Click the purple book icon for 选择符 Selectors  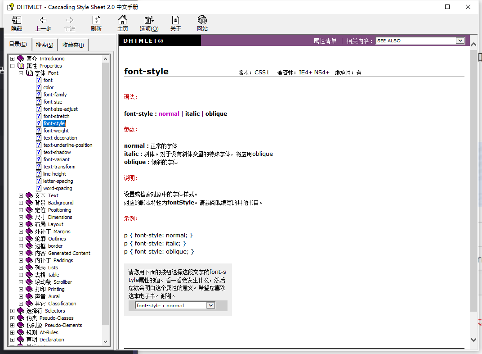tap(21, 311)
